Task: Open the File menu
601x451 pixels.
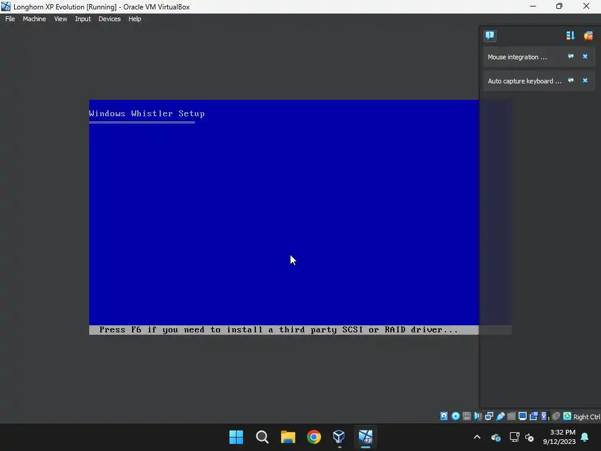Action: pos(10,19)
